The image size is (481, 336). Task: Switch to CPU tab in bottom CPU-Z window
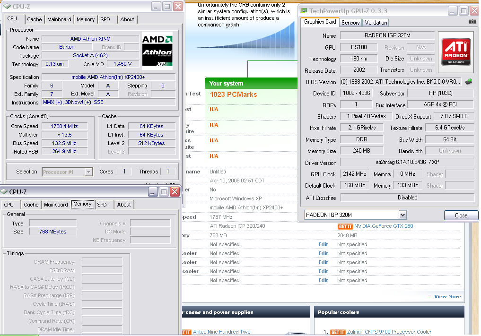click(x=9, y=205)
